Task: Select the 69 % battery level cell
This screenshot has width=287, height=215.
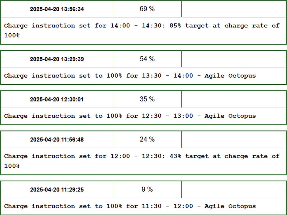Action: click(147, 9)
